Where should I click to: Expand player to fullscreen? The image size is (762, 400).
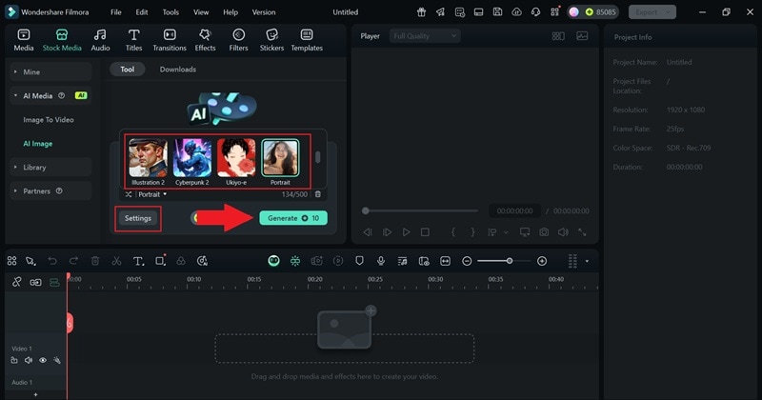point(582,232)
